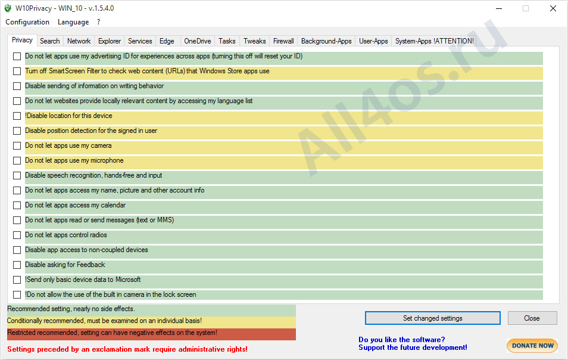Click the yellow 'Conditionally recommended' legend bar
Image resolution: width=568 pixels, height=360 pixels.
pos(151,321)
